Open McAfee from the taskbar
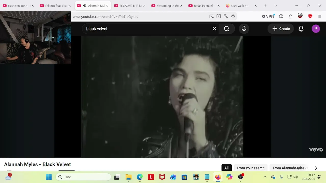The height and width of the screenshot is (183, 326). [162, 177]
